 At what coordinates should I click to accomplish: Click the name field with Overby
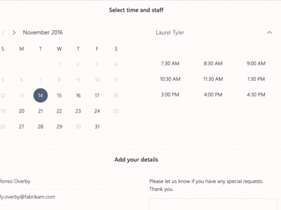[x=61, y=181]
